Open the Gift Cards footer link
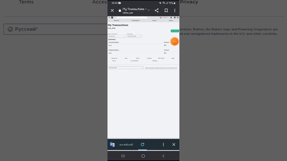 [x=161, y=58]
